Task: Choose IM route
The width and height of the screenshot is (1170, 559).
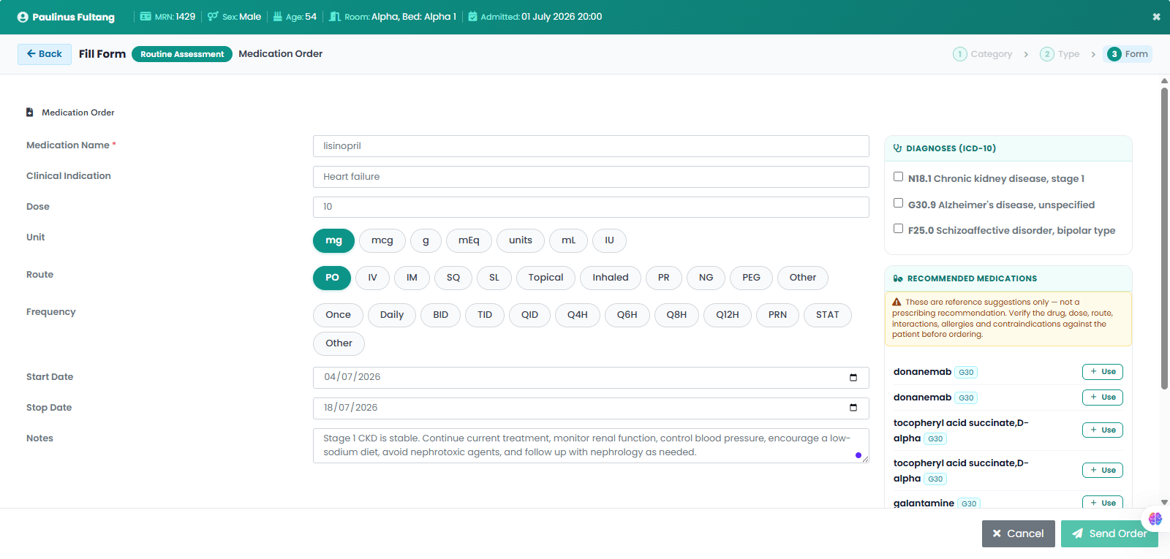Action: point(412,278)
